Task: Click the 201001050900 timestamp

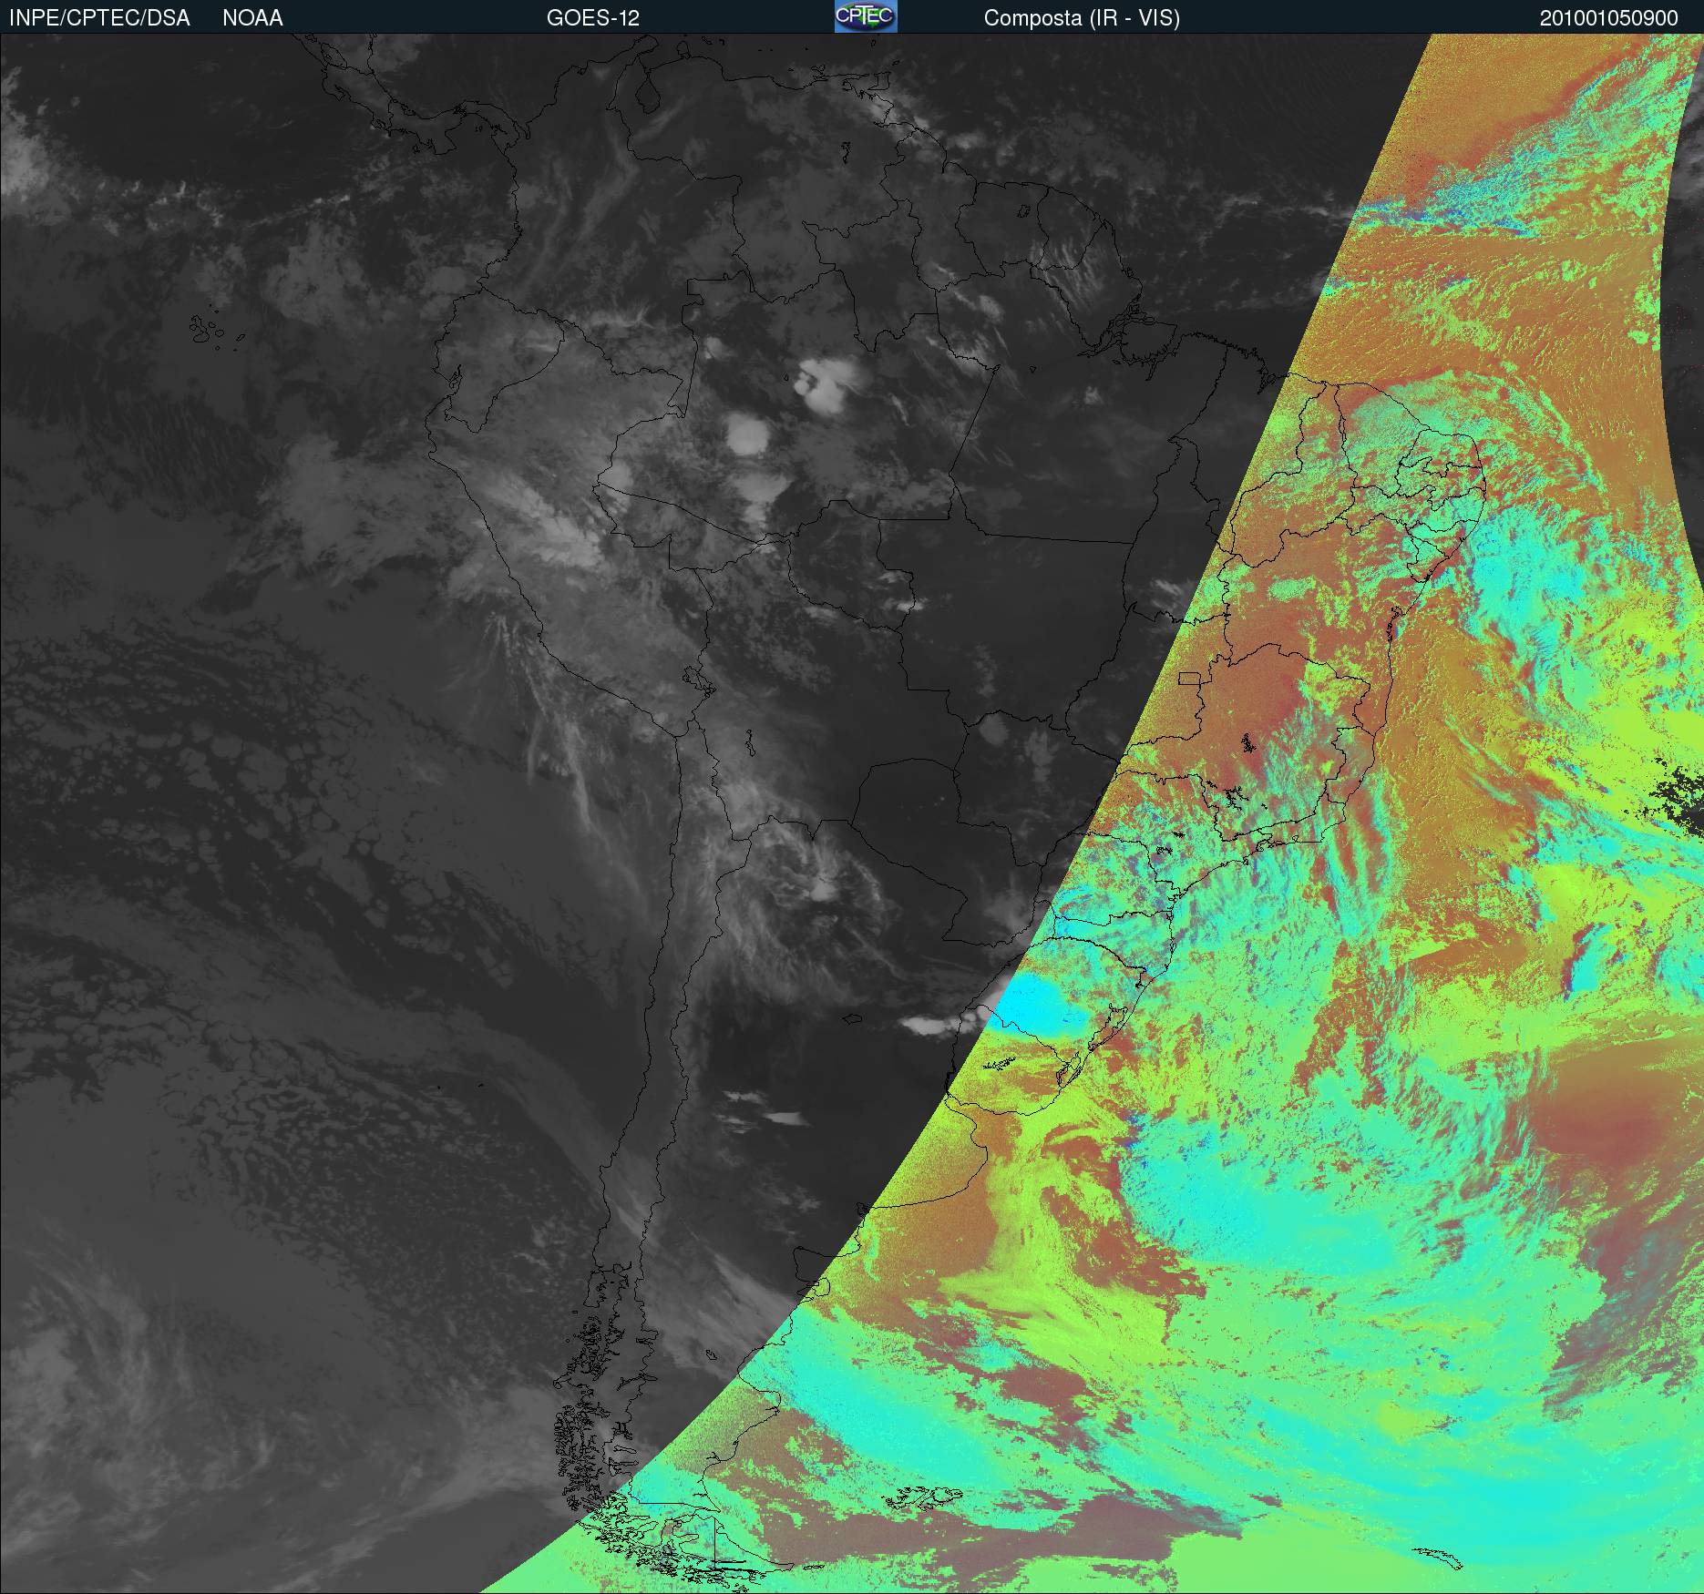Action: click(1608, 18)
